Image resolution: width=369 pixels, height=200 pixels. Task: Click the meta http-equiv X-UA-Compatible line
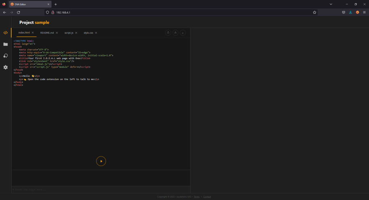click(x=55, y=53)
